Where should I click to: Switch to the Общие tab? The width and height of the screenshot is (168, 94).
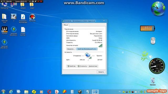point(66,25)
